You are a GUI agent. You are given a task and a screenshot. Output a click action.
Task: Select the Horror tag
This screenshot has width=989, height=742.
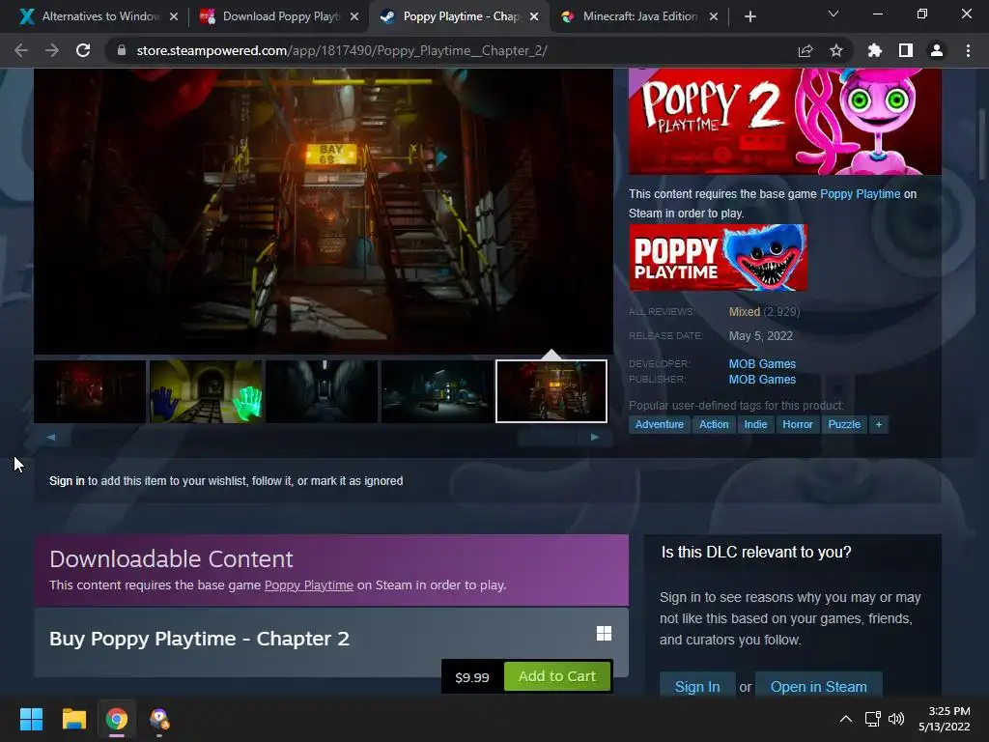pyautogui.click(x=797, y=425)
